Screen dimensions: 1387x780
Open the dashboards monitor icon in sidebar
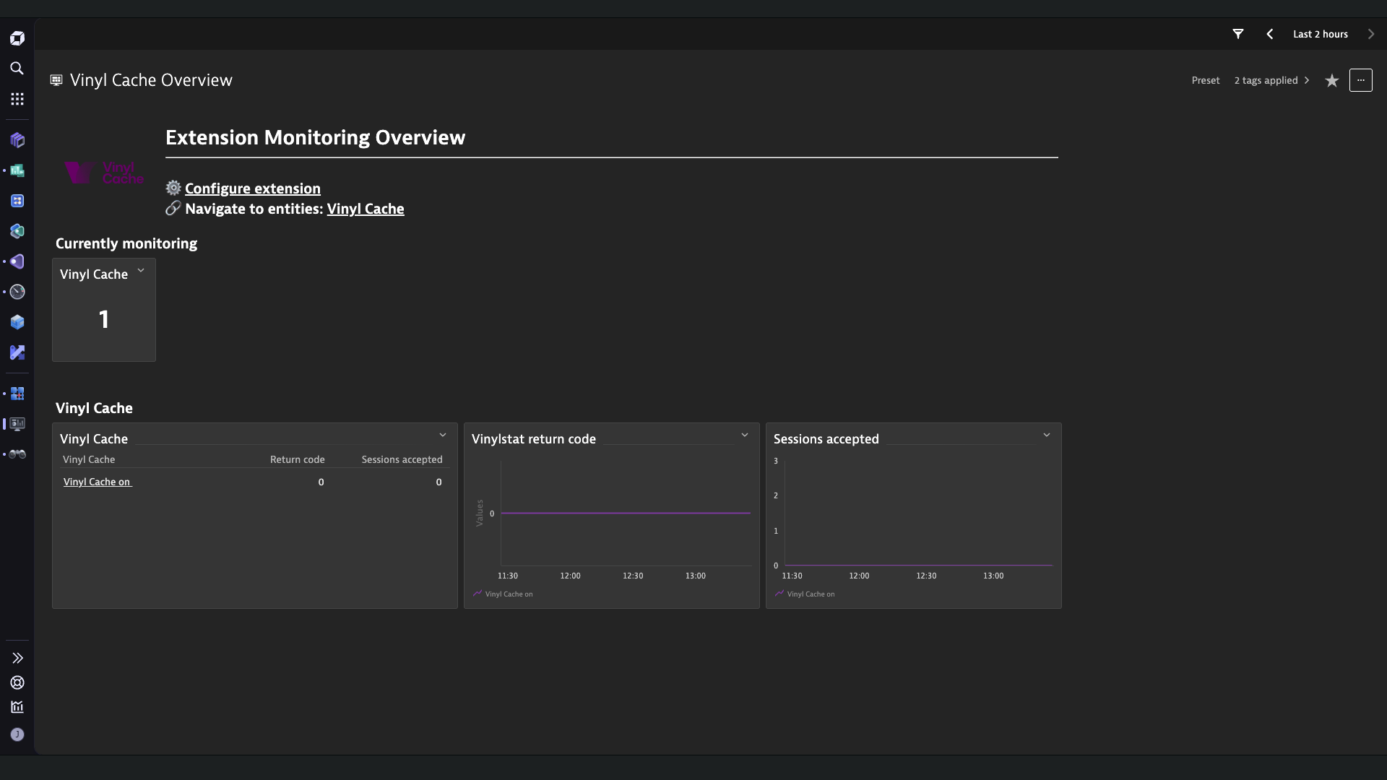tap(17, 424)
